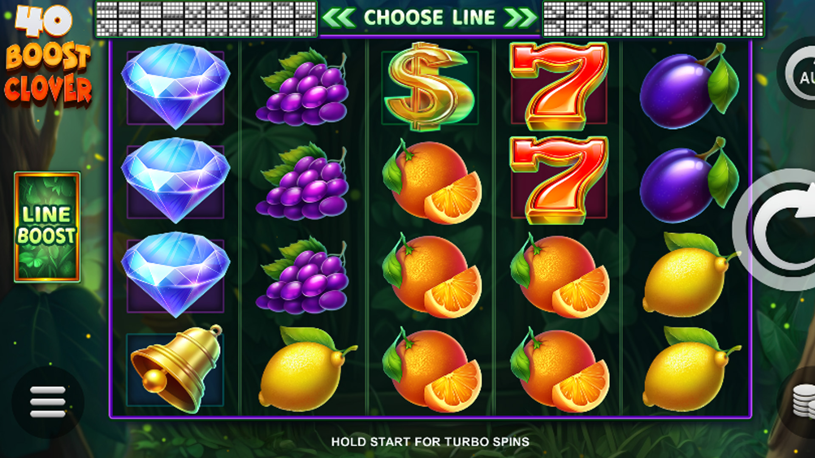Select the previous line with left arrows
815x458 pixels.
338,18
